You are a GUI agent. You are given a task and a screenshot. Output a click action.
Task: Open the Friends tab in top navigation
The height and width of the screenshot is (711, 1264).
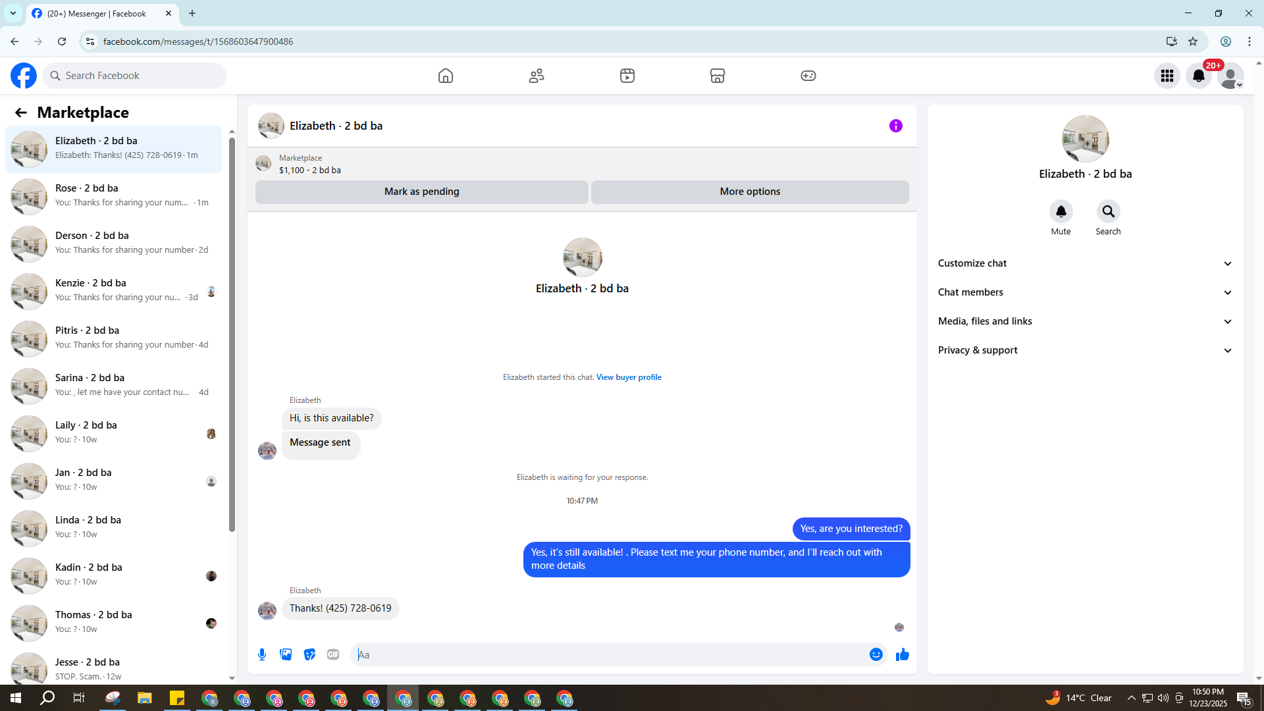coord(537,76)
